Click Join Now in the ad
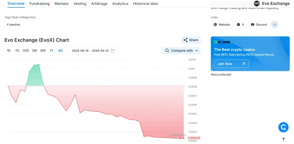The height and width of the screenshot is (144, 294). tap(231, 64)
